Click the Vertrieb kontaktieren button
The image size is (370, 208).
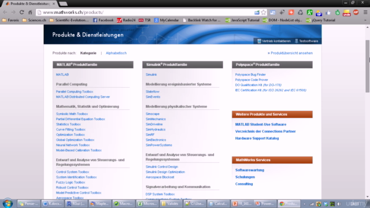[x=273, y=41]
